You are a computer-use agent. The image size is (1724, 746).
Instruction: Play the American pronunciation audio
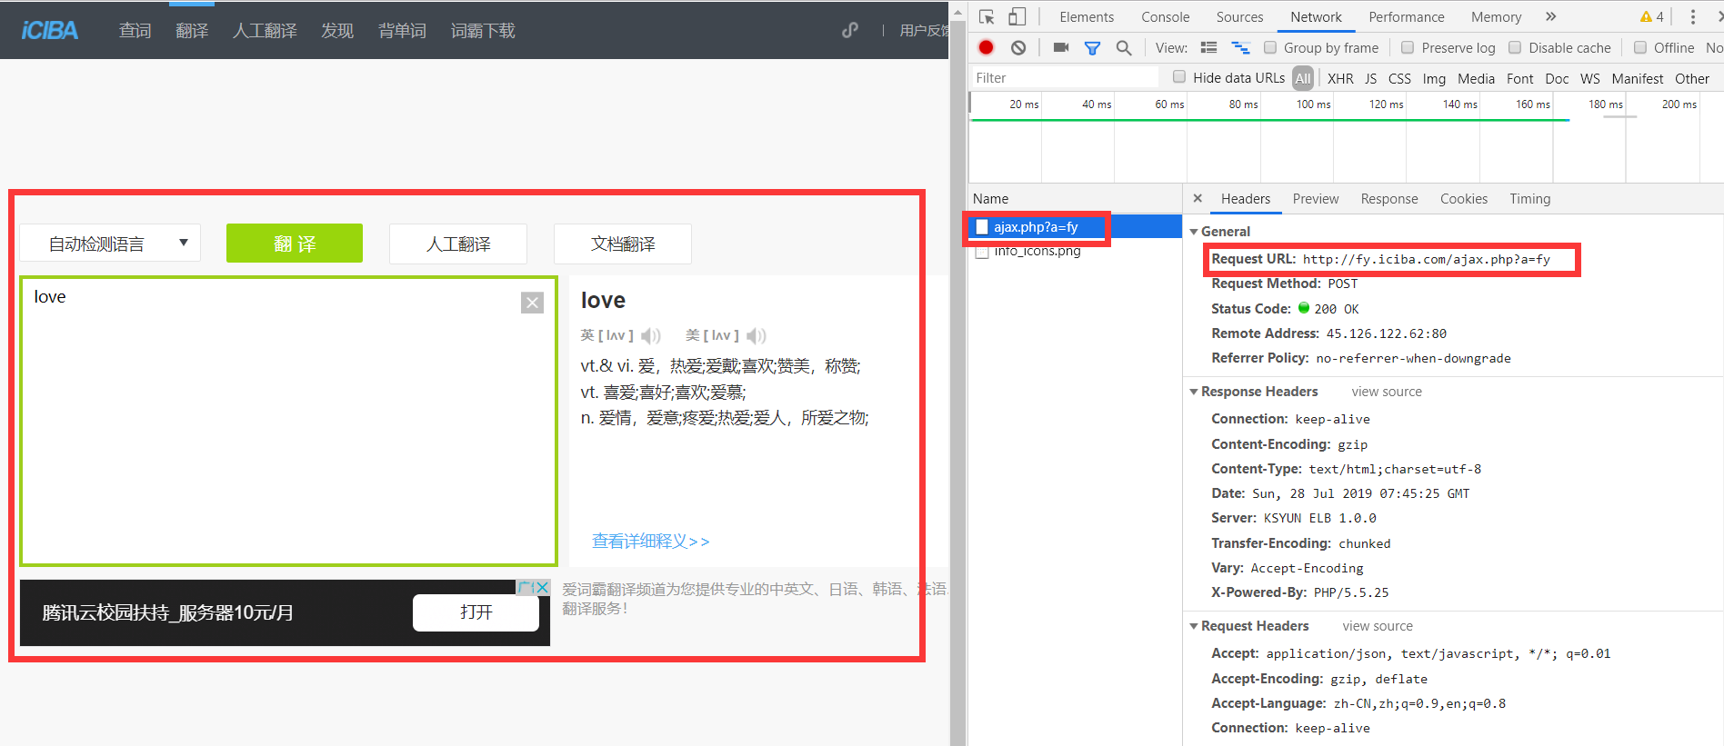(x=757, y=336)
